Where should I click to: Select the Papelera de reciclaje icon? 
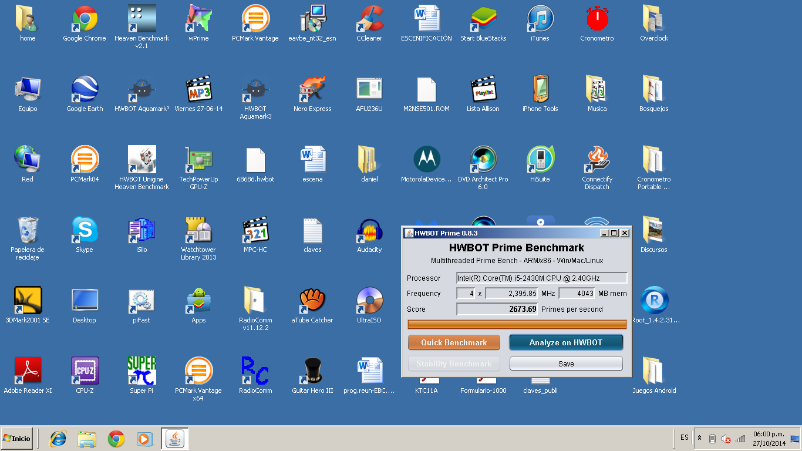pyautogui.click(x=28, y=238)
